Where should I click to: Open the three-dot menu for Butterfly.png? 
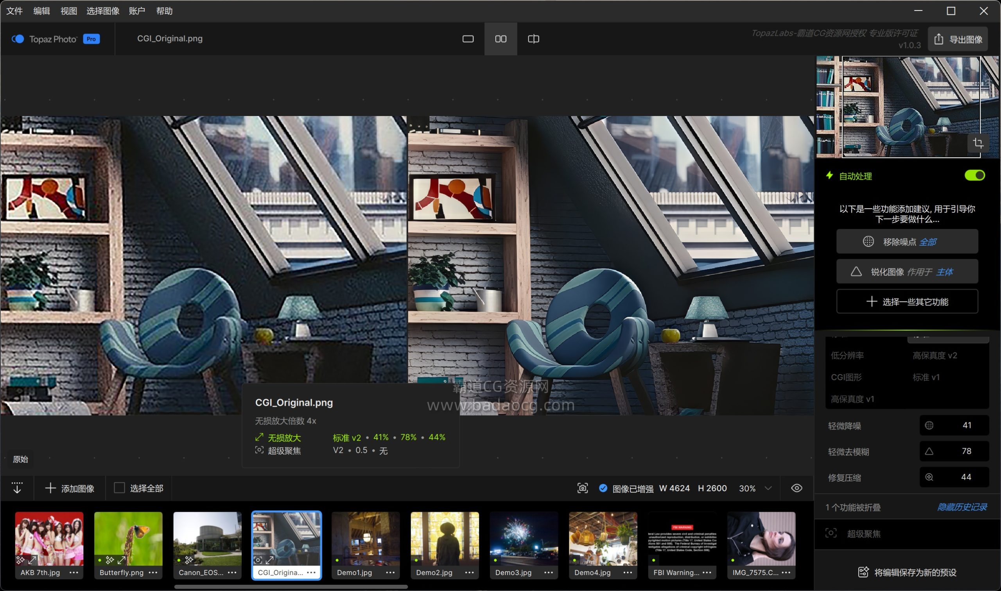[x=152, y=572]
